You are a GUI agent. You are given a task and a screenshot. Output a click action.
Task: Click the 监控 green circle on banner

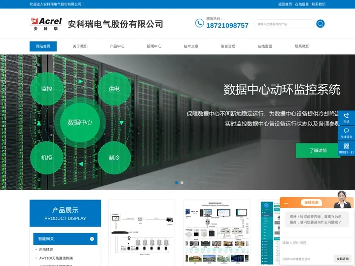tap(47, 89)
